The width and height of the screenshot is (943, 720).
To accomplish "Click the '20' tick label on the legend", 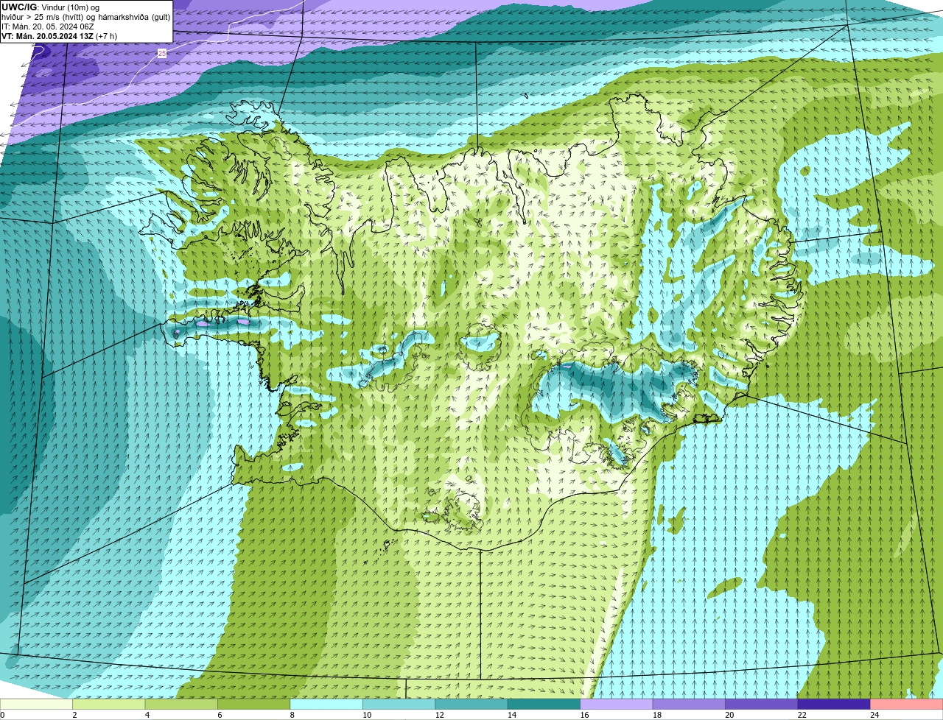I will 729,715.
